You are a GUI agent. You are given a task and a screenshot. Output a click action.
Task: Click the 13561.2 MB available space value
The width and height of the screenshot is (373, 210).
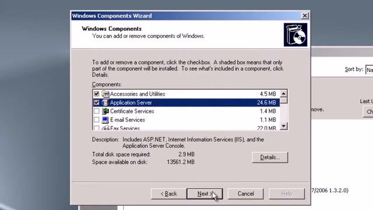click(x=181, y=162)
